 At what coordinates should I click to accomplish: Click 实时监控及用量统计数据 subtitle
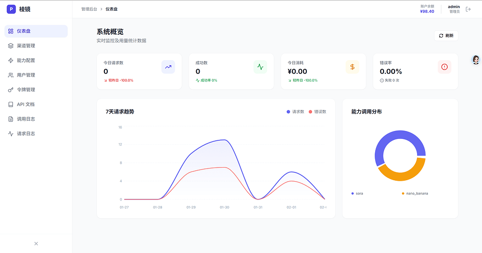[121, 41]
